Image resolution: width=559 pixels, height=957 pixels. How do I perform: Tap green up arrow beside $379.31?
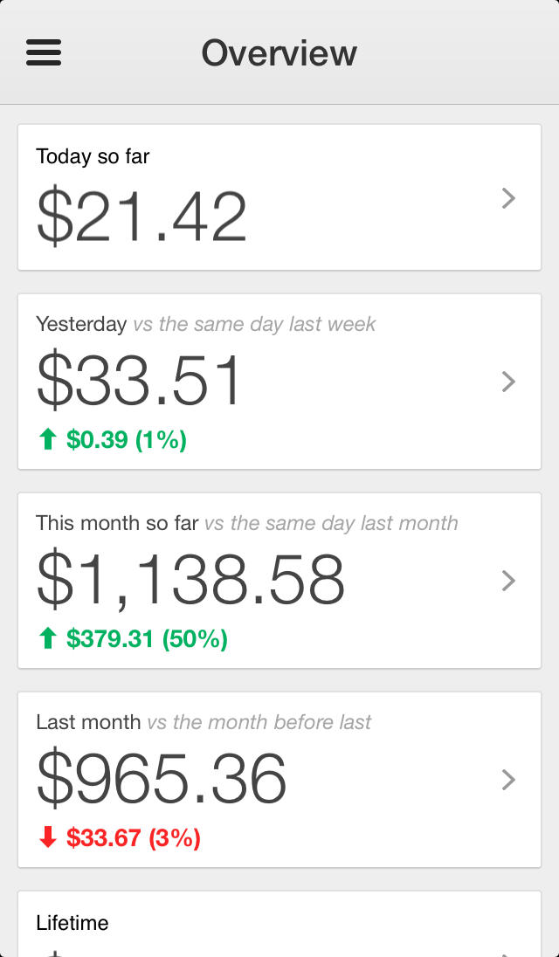tap(48, 639)
